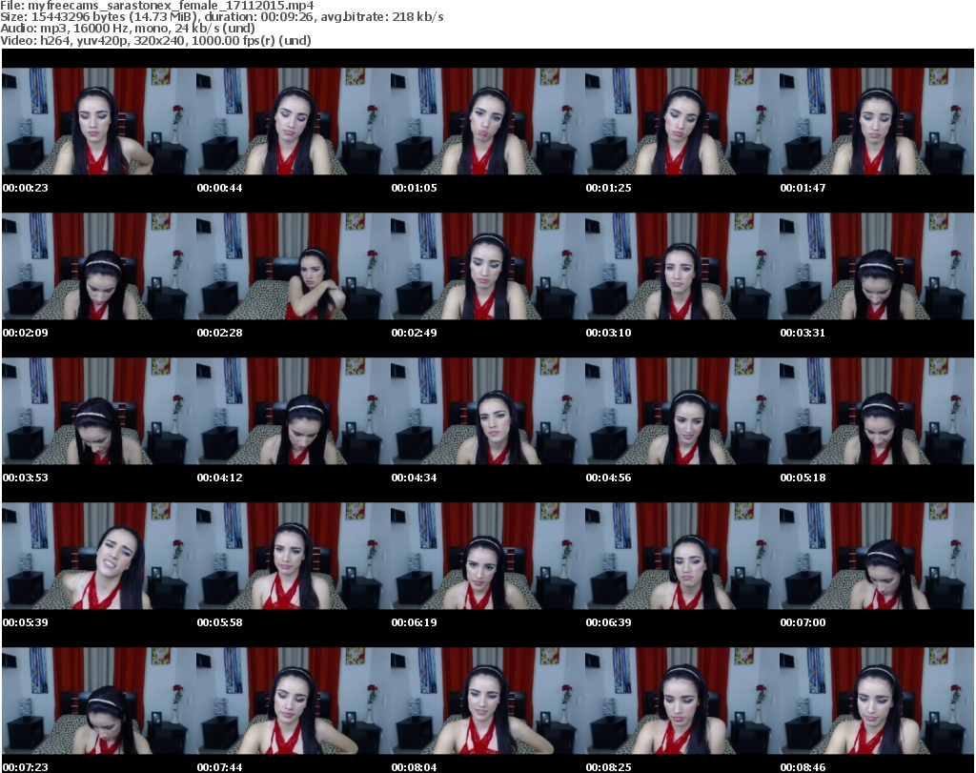Click the Size and duration info line
The image size is (976, 773).
click(222, 17)
